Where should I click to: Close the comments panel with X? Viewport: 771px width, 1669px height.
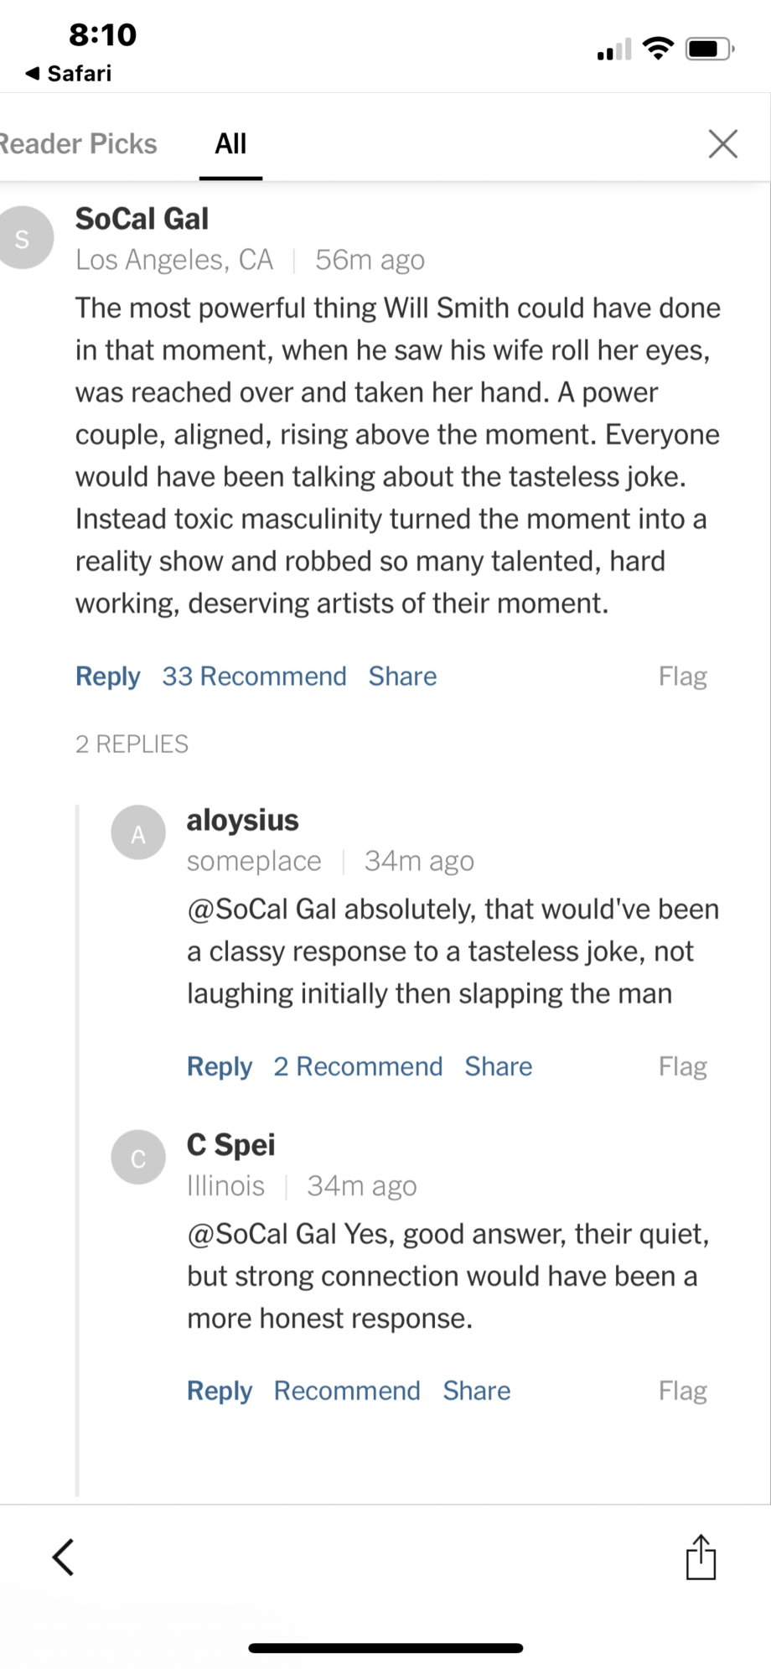722,144
